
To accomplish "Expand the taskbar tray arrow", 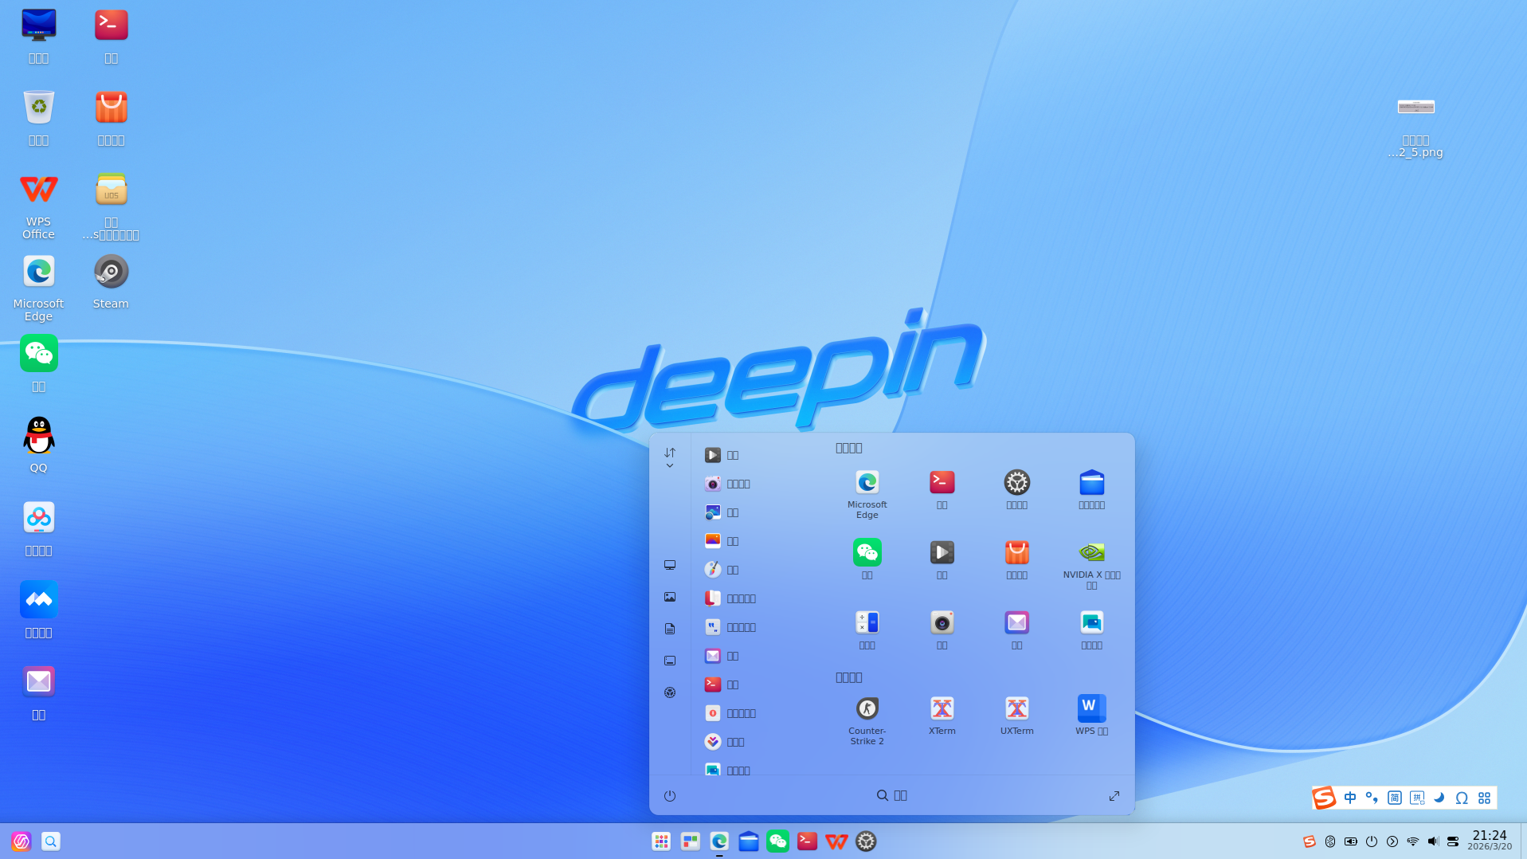I will (1392, 841).
